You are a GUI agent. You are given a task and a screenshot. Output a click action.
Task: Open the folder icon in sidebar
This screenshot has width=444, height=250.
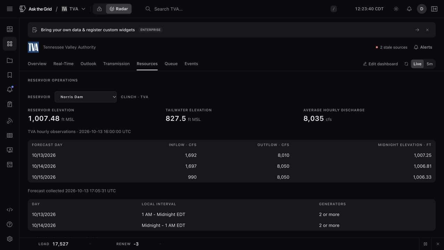point(10,60)
